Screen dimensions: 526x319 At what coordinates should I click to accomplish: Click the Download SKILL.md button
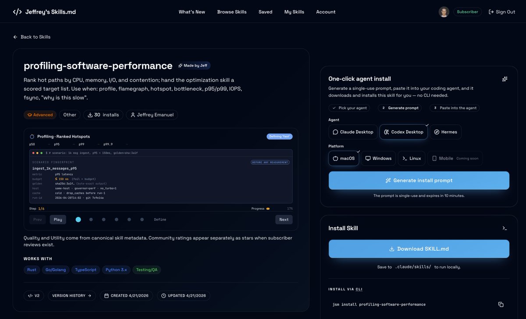point(419,249)
